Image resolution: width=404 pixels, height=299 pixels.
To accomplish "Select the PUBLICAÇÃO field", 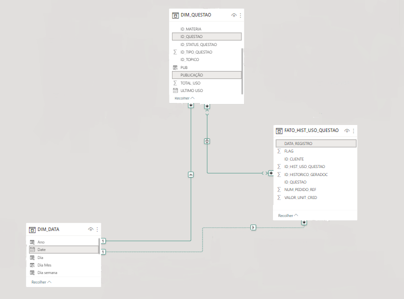I will (206, 75).
